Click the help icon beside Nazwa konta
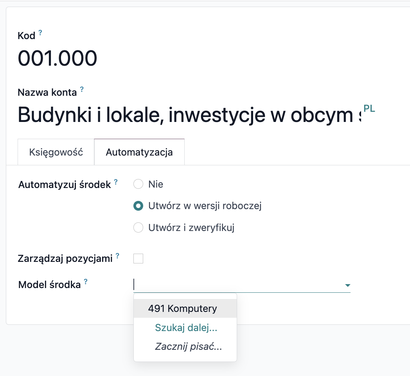 click(82, 90)
